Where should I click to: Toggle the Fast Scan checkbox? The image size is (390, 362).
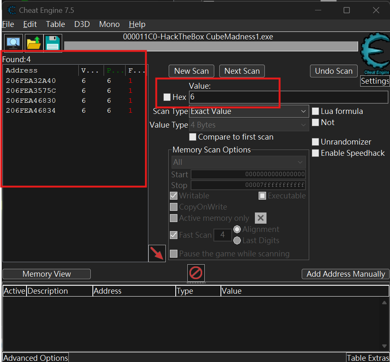(x=174, y=235)
